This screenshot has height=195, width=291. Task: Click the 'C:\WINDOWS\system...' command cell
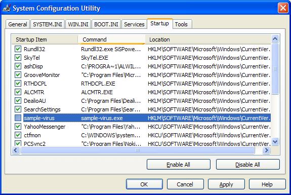[111, 135]
